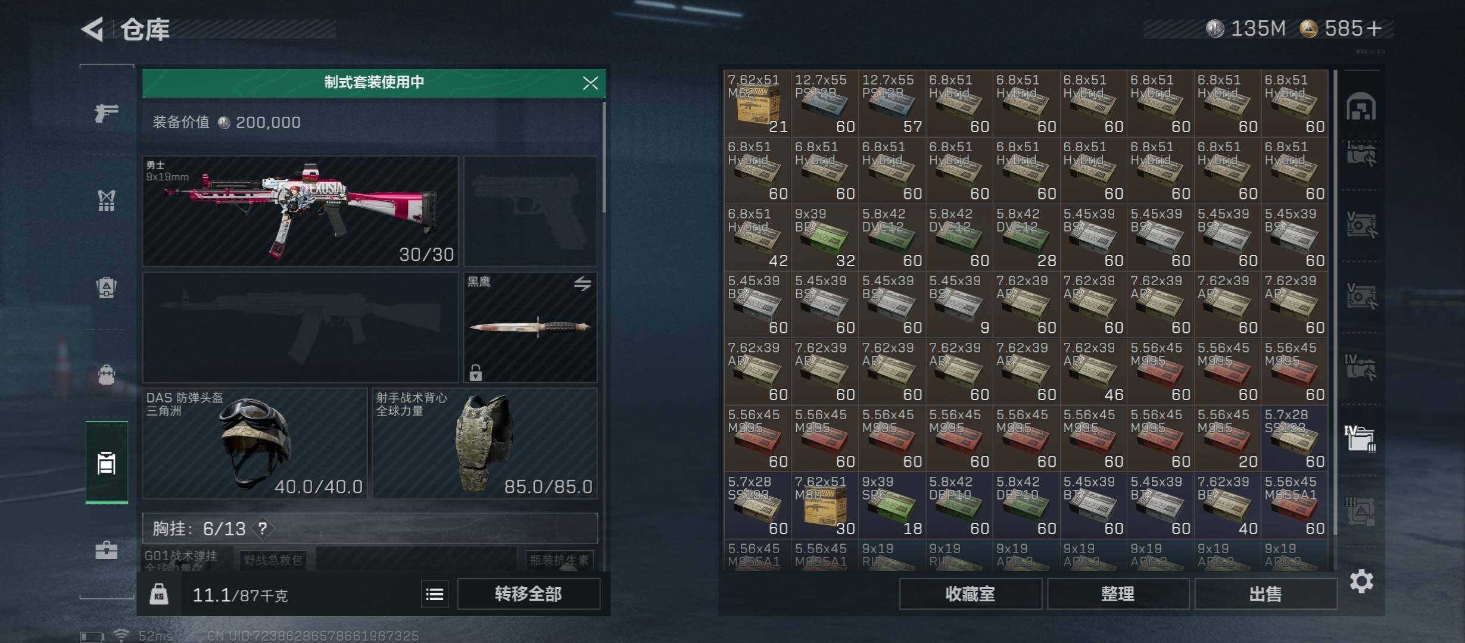Open the weapons category in the left sidebar
Viewport: 1465px width, 643px height.
click(x=107, y=113)
